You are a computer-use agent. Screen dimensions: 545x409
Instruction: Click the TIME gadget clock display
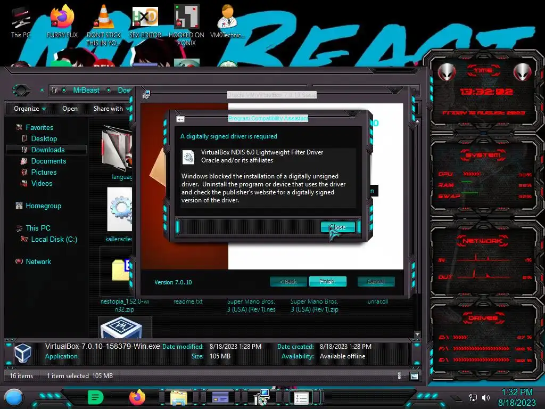pos(486,92)
